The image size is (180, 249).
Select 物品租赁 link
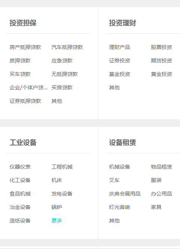(161, 167)
